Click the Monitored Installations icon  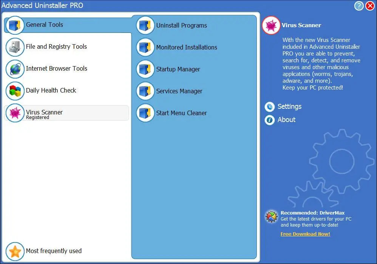[x=145, y=47]
